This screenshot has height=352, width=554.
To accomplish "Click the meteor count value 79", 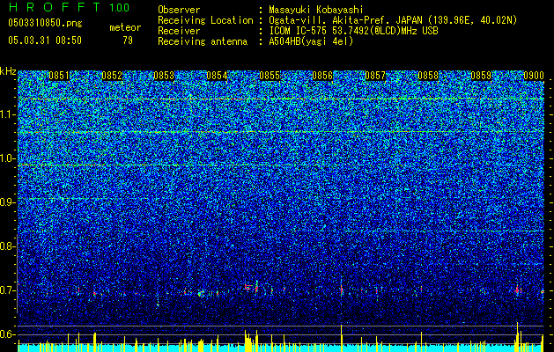I will pos(128,40).
